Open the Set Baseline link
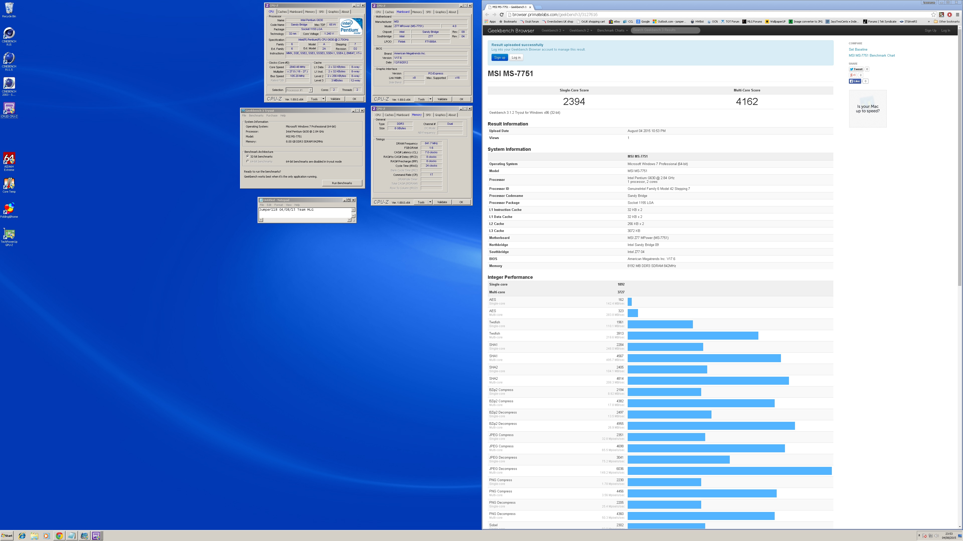The image size is (963, 541). coord(858,49)
